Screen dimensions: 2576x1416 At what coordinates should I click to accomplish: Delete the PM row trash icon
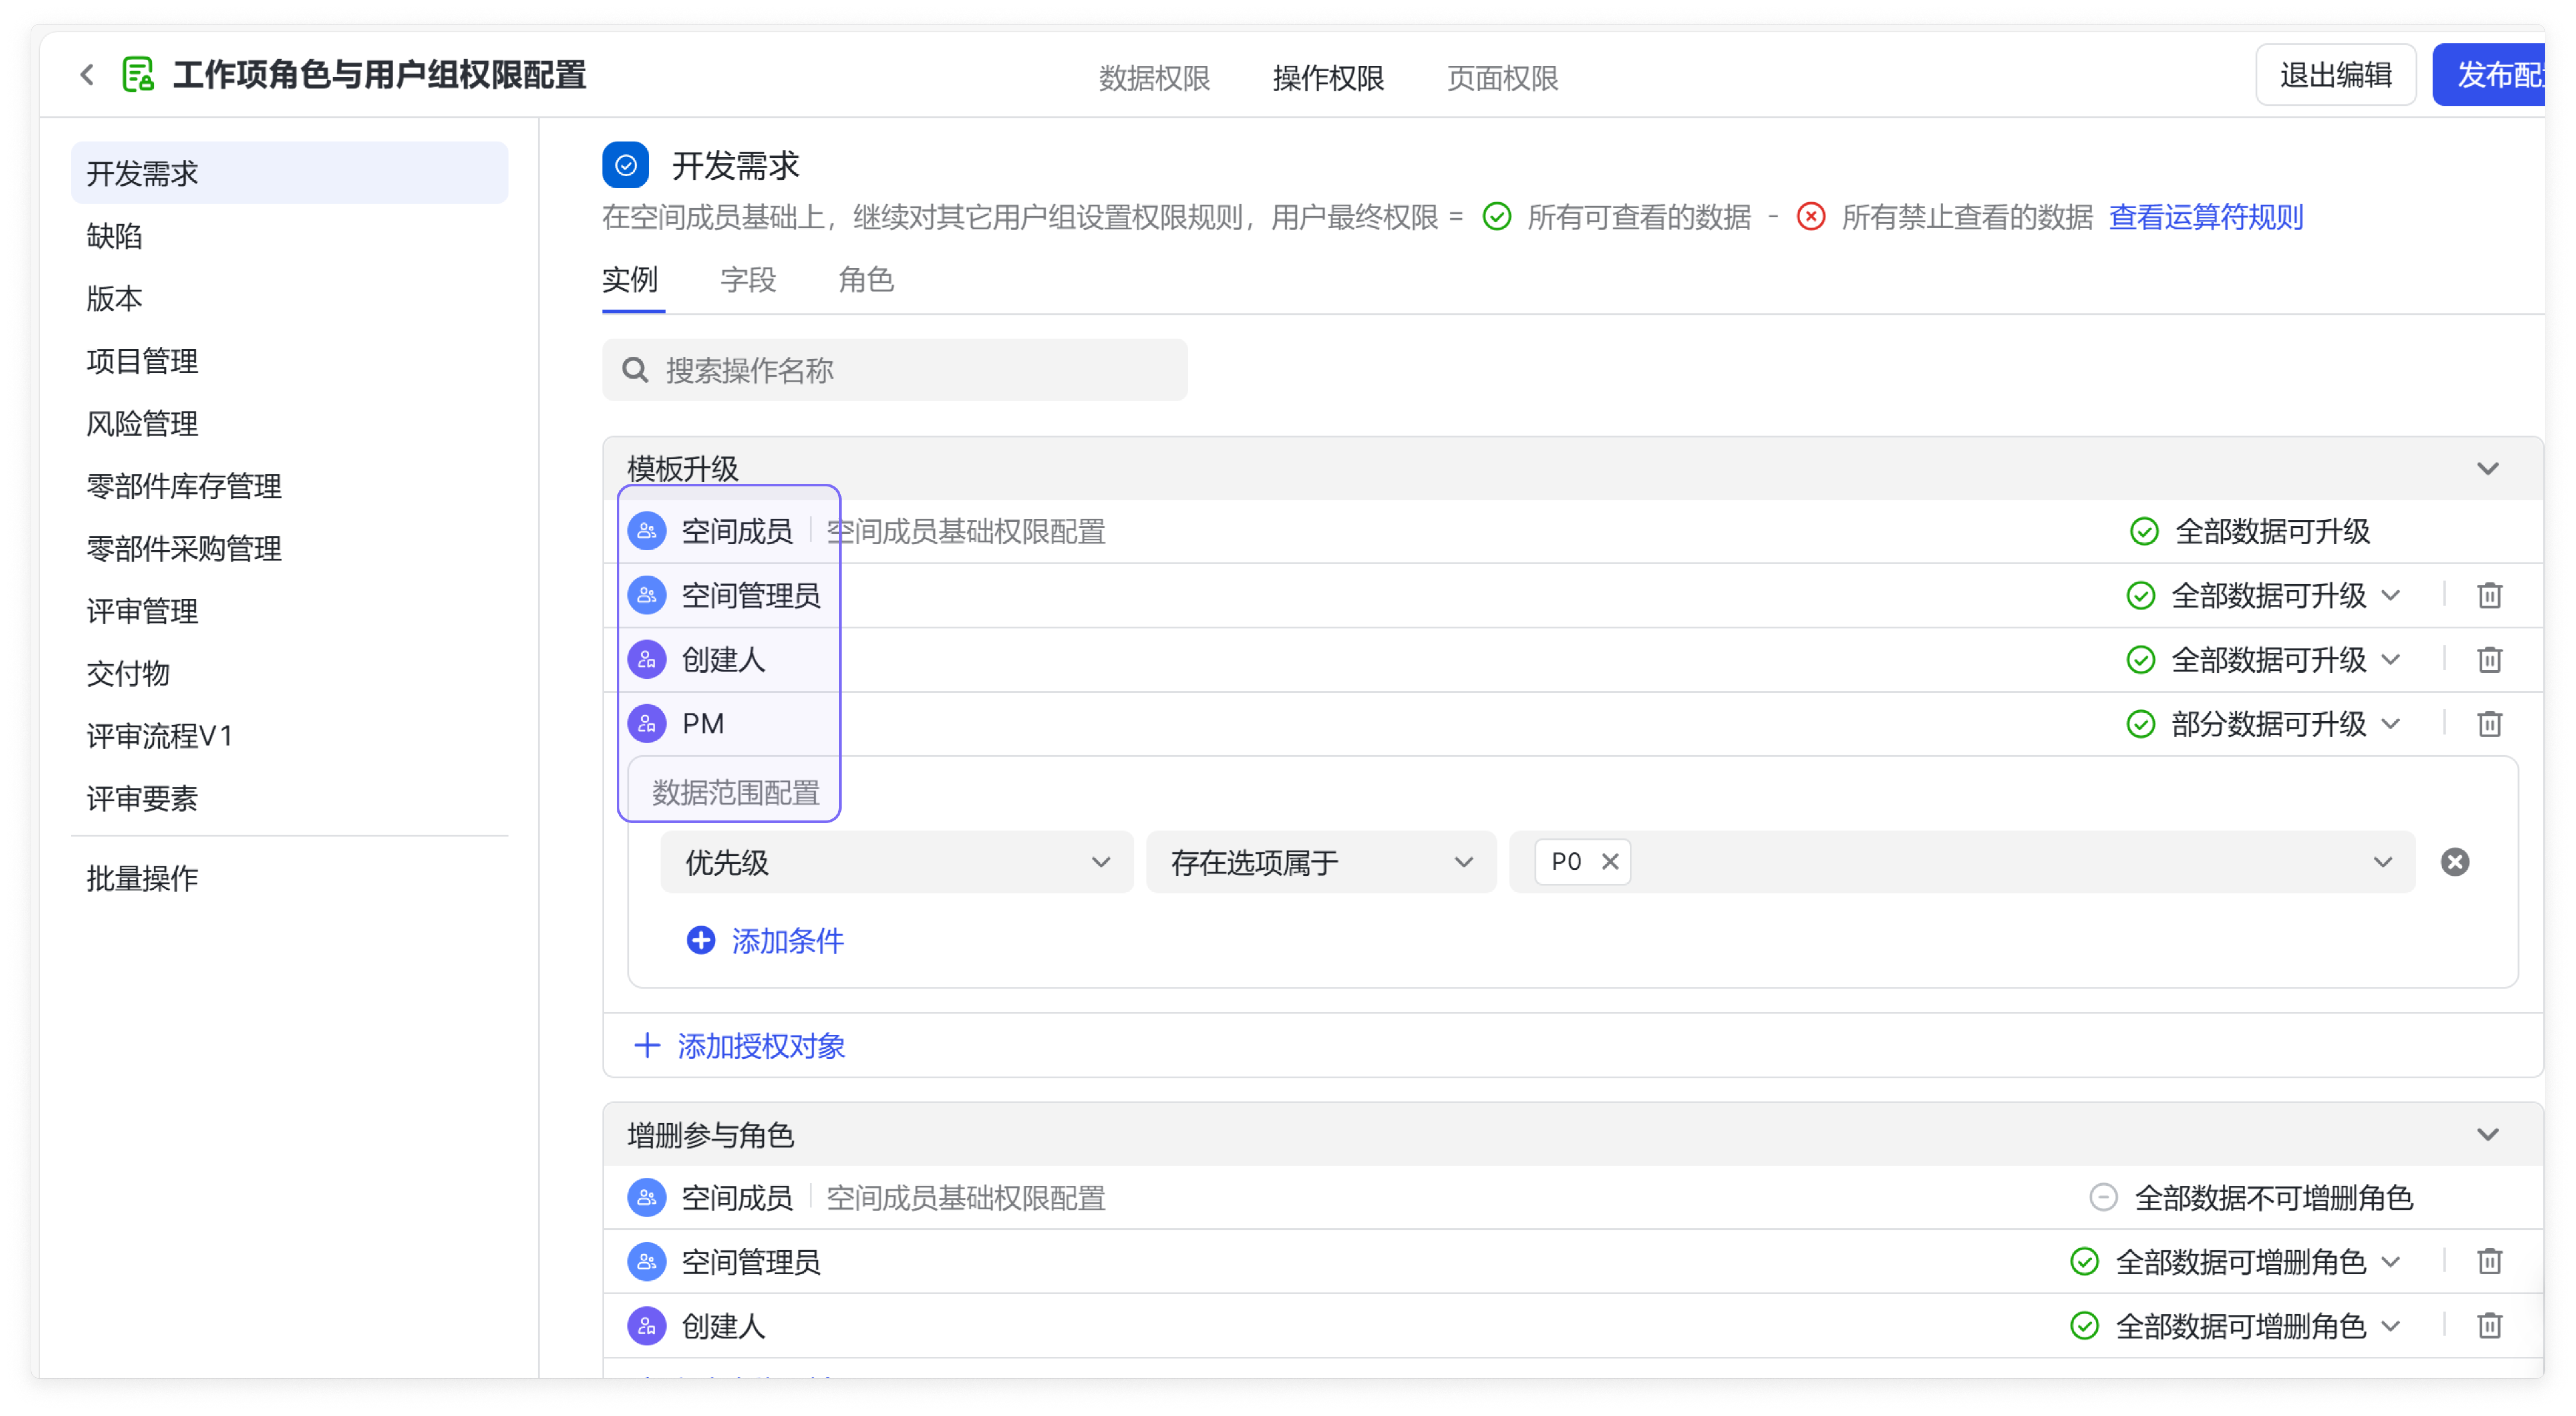(2489, 724)
